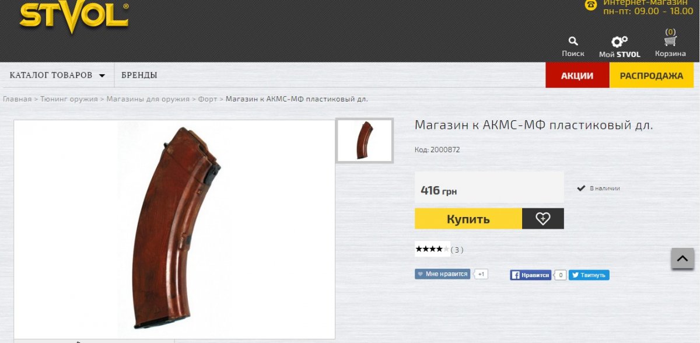Click the yellow Купить button

click(x=468, y=219)
